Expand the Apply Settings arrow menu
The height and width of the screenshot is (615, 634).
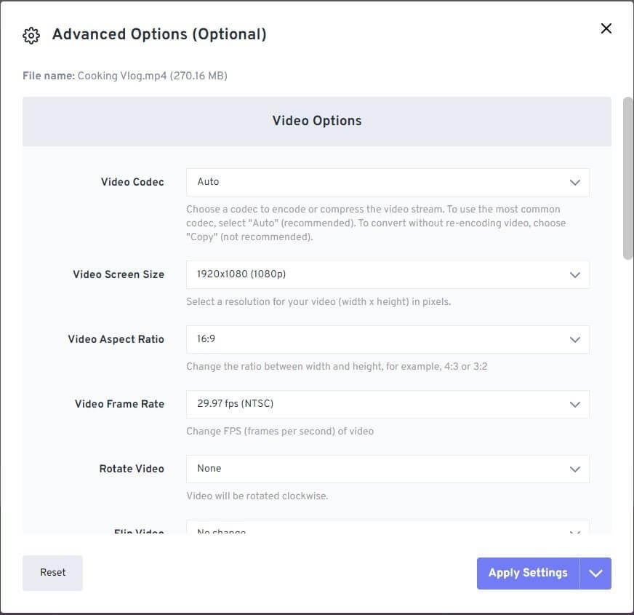[x=595, y=574]
